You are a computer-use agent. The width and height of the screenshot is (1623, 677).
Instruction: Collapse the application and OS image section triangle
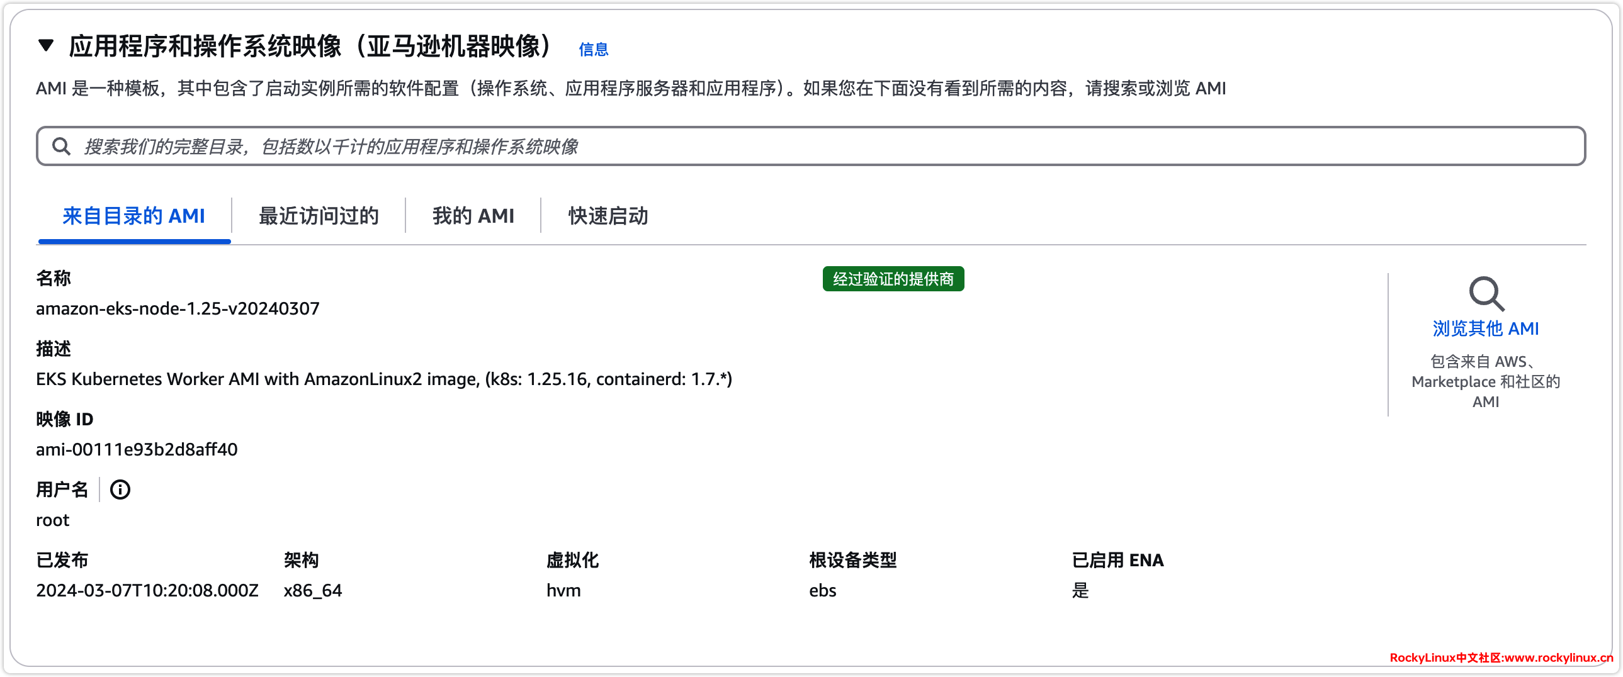point(46,45)
